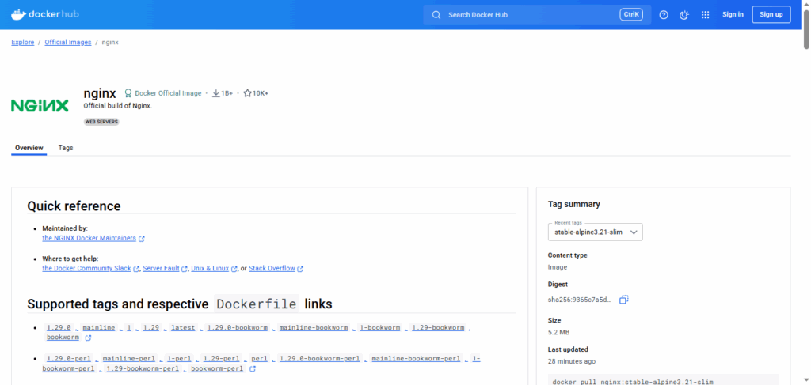Copy the sha256 digest with copy icon
This screenshot has height=385, width=811.
pyautogui.click(x=624, y=300)
